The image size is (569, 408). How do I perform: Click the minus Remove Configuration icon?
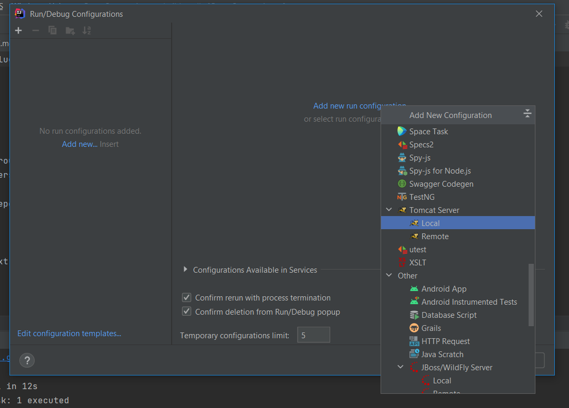point(36,31)
